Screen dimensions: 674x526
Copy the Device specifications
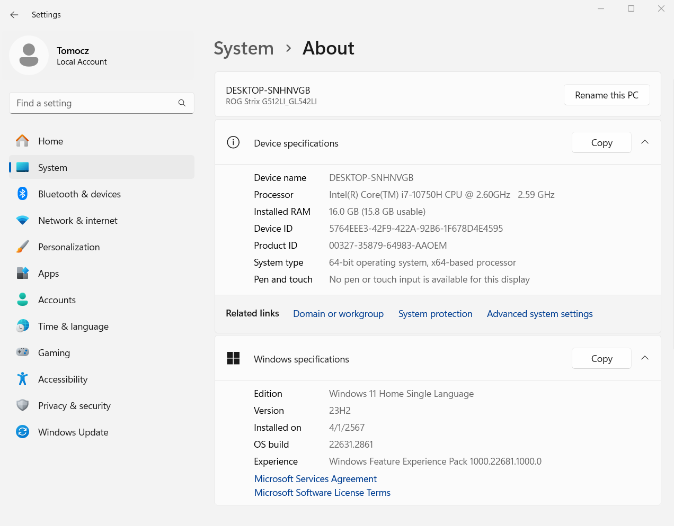pyautogui.click(x=601, y=142)
